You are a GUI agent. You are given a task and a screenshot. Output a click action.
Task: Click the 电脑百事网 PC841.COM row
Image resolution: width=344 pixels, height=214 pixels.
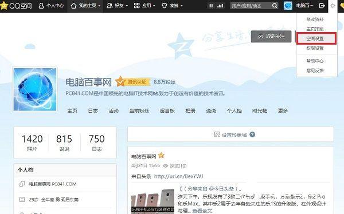pyautogui.click(x=65, y=184)
